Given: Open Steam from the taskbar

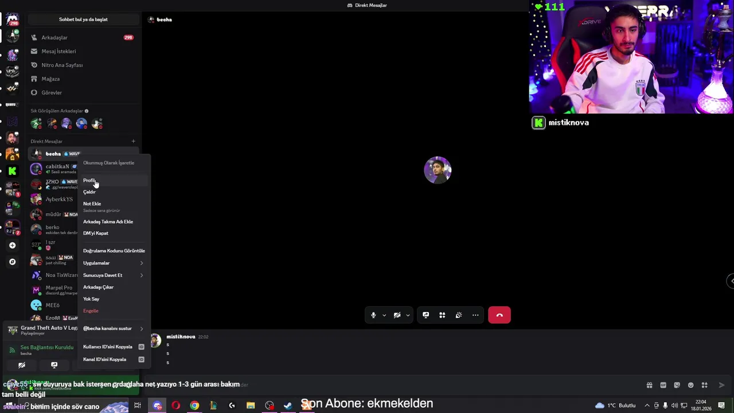Looking at the screenshot, I should click(288, 406).
